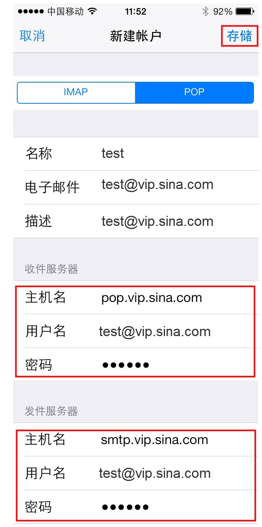
Task: Tap the battery icon in status bar
Action: click(x=245, y=12)
